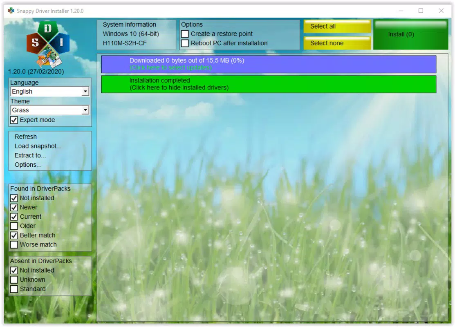Enable Reboot PC after installation

pyautogui.click(x=185, y=43)
